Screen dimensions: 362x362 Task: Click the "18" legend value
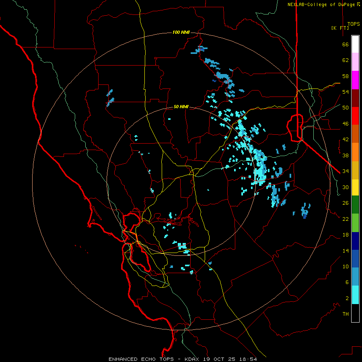click(x=346, y=235)
